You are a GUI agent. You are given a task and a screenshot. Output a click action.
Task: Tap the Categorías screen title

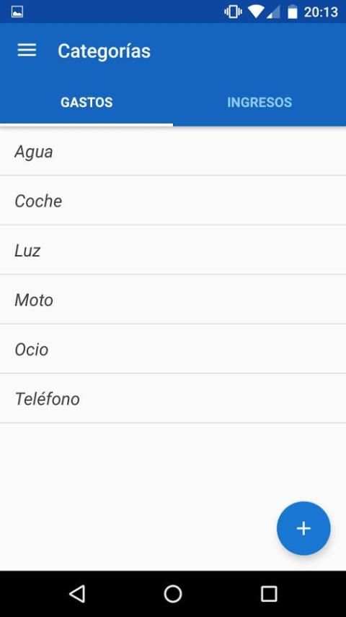point(104,51)
